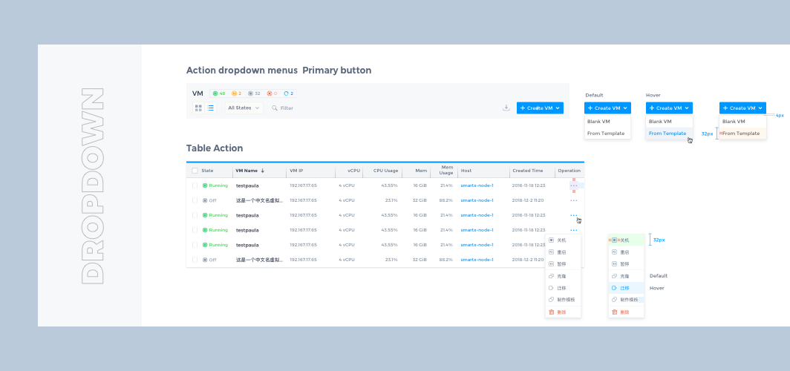This screenshot has height=371, width=790.
Task: Click the search magnifier icon beside Filter
Action: point(275,108)
